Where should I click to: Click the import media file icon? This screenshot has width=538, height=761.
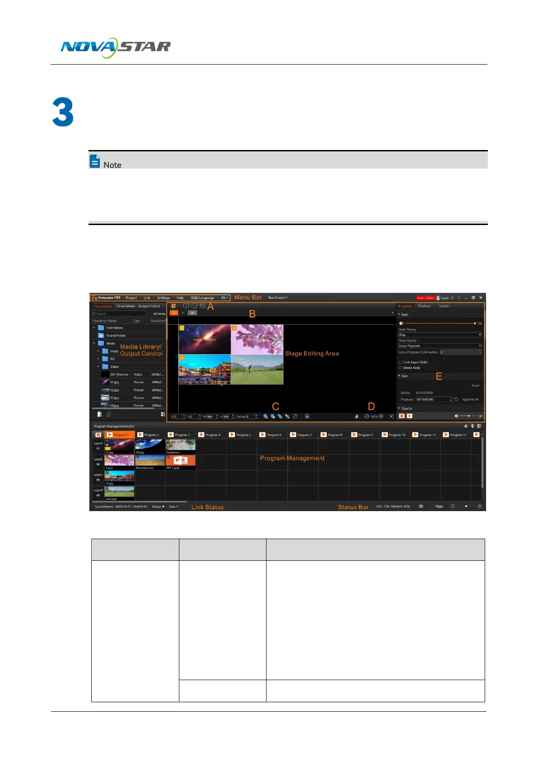tap(99, 414)
